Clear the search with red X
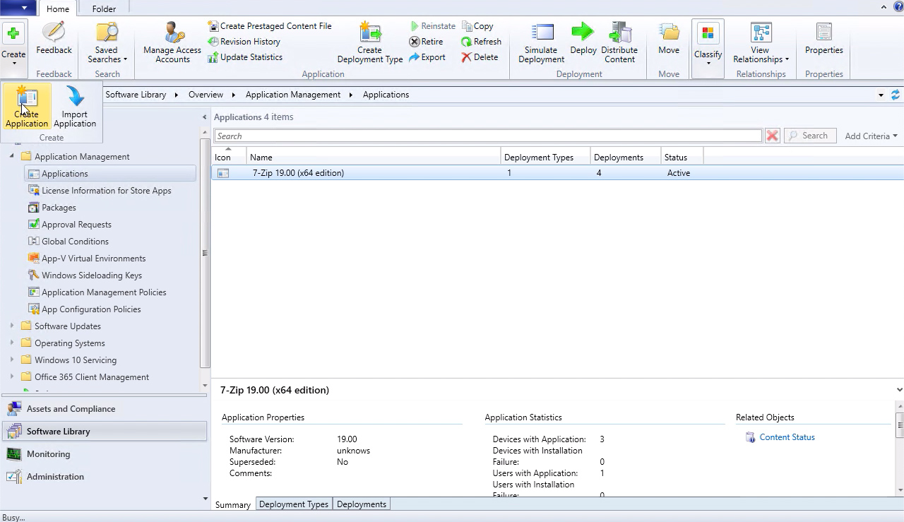The height and width of the screenshot is (522, 904). coord(773,136)
